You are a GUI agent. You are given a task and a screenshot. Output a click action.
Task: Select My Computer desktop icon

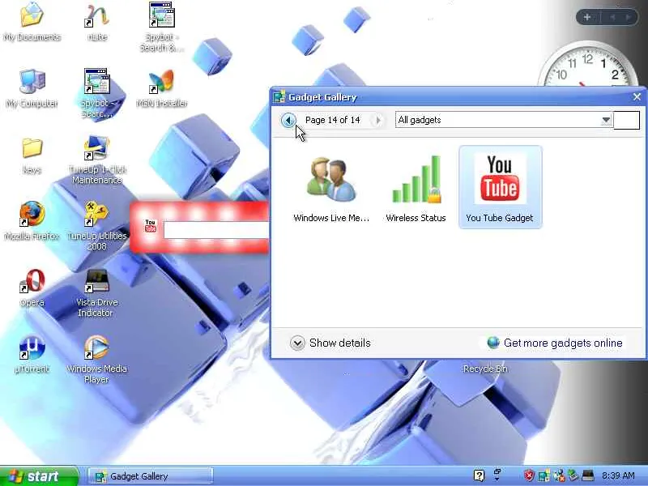[32, 88]
